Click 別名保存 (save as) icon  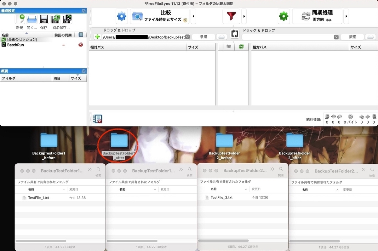point(55,19)
